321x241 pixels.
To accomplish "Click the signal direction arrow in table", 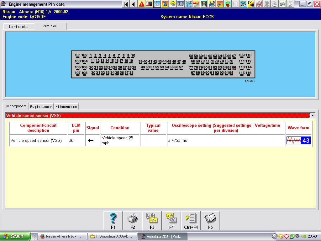I will (91, 140).
